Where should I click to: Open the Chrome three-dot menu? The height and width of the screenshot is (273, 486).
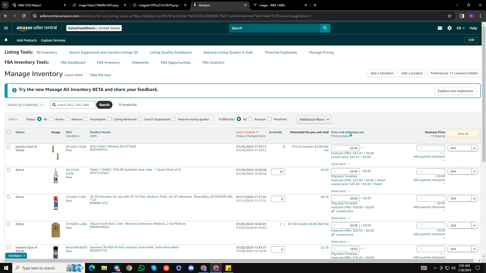pos(480,16)
